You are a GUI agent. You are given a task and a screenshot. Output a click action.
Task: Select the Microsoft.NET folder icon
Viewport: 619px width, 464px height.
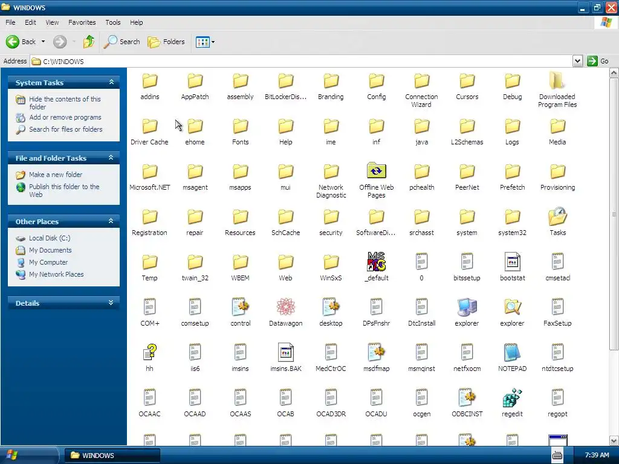click(x=150, y=172)
